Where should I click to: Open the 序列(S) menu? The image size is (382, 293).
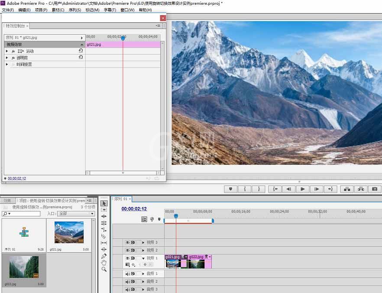point(74,10)
